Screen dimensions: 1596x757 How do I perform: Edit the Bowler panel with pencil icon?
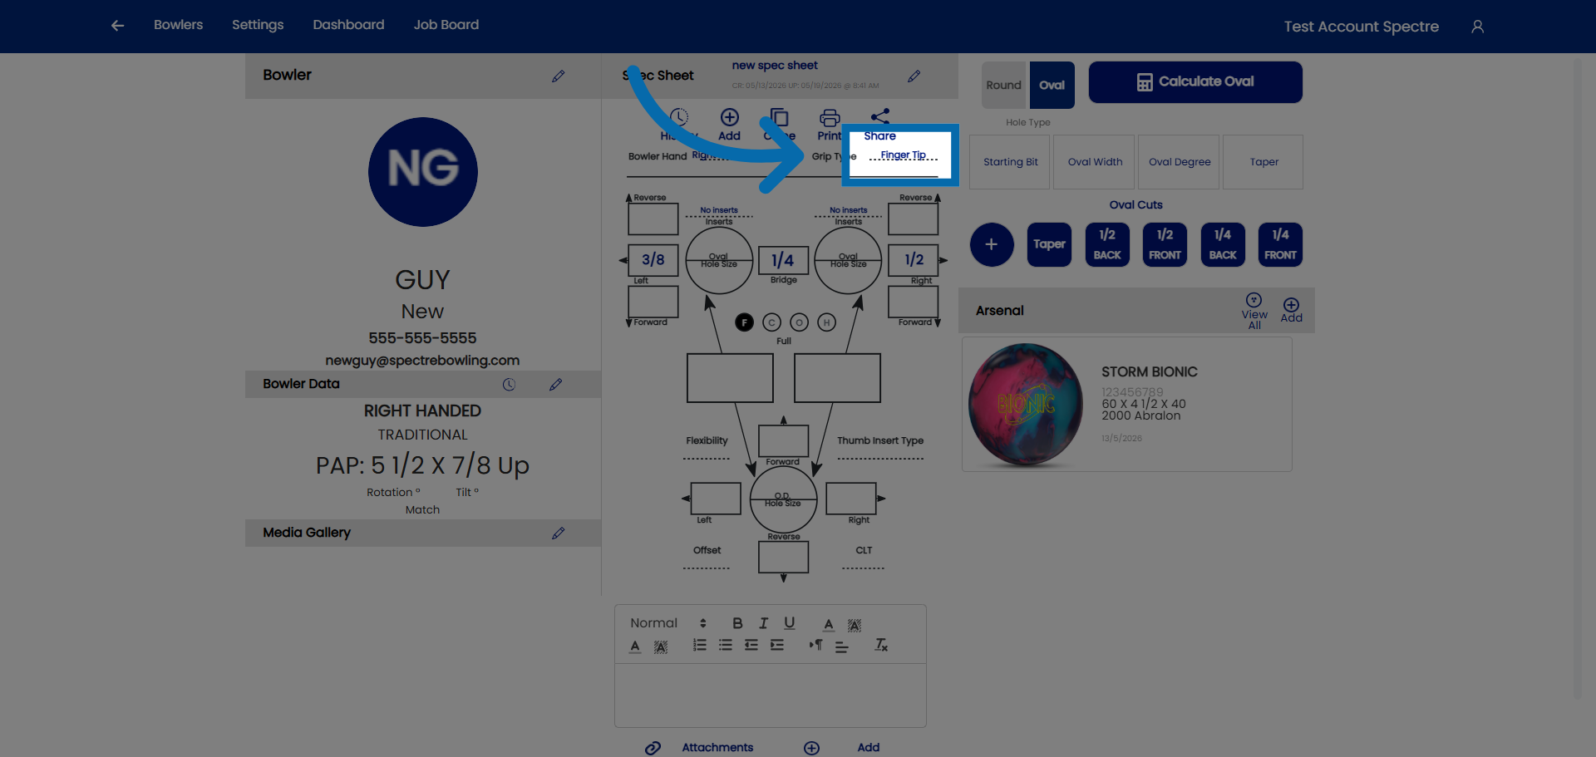point(558,76)
